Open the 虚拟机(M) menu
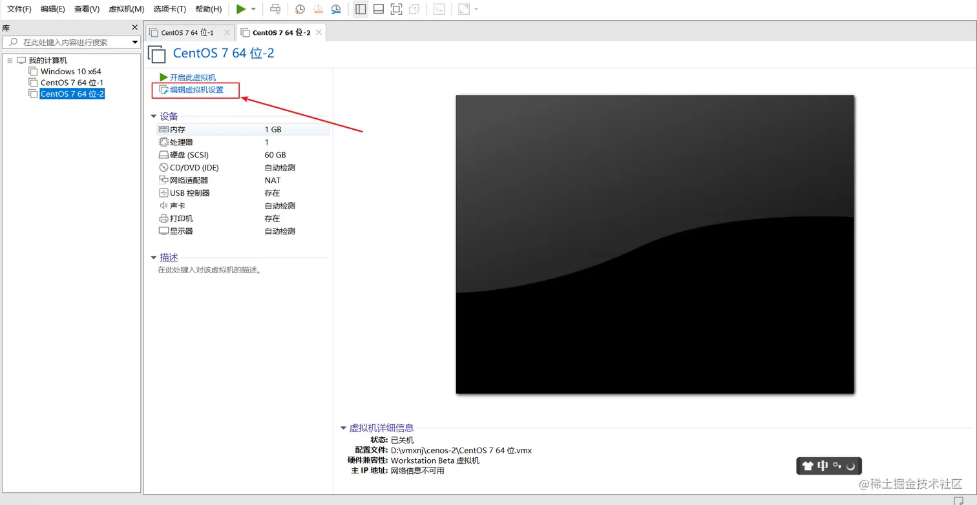 126,9
